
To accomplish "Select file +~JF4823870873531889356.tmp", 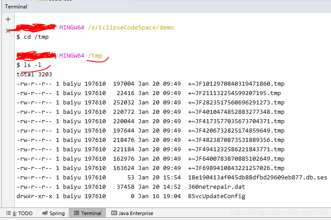I will tap(236, 140).
